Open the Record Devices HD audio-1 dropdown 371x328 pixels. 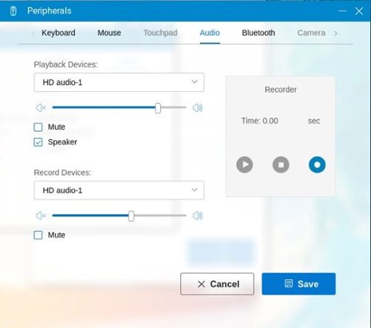[x=119, y=190]
